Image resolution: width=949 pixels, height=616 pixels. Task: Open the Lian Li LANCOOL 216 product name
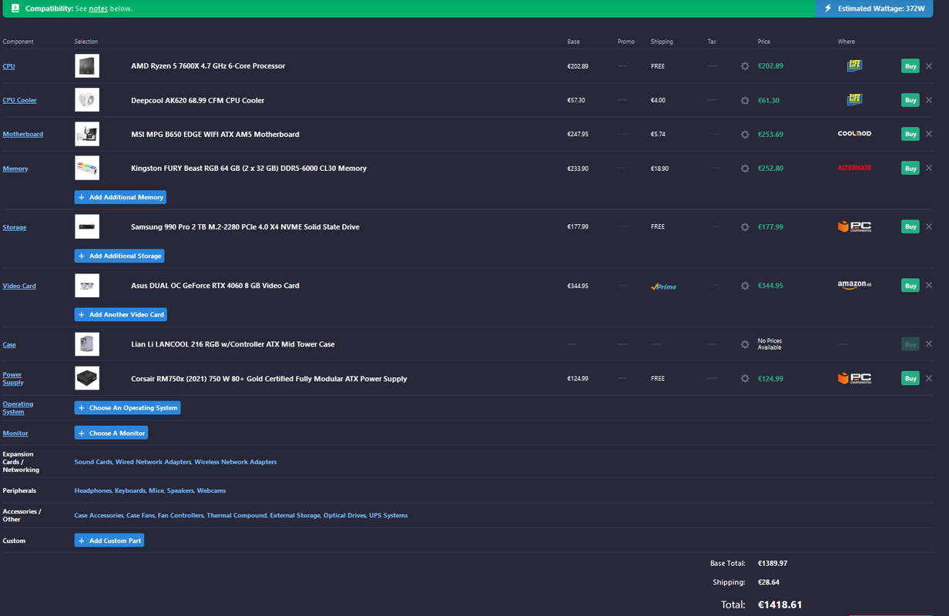(x=233, y=344)
